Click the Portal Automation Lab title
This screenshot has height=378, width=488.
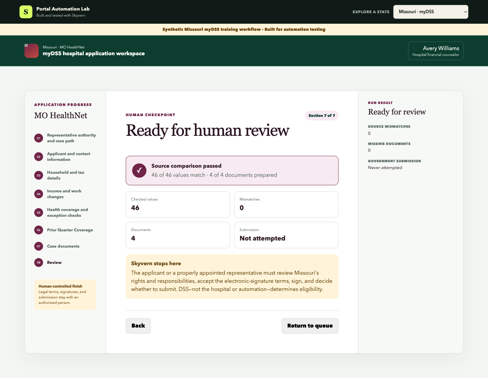pos(63,9)
